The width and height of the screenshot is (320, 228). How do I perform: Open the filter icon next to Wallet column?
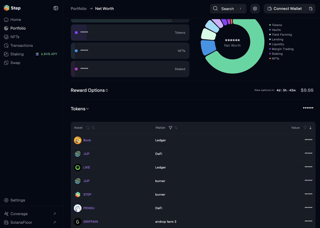tap(170, 128)
